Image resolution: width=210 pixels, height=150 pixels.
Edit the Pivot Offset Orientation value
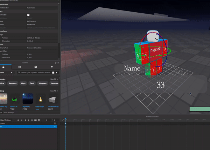29,57
